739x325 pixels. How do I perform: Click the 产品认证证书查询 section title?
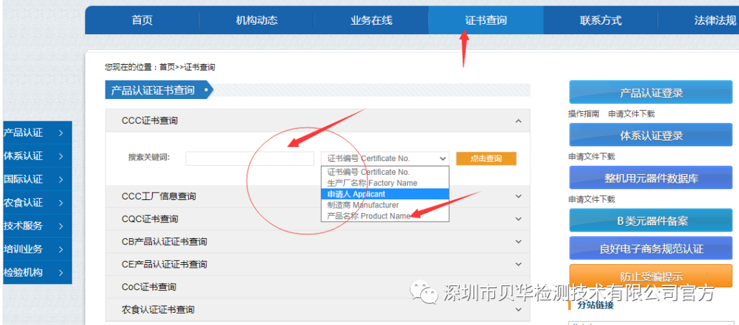click(x=153, y=90)
